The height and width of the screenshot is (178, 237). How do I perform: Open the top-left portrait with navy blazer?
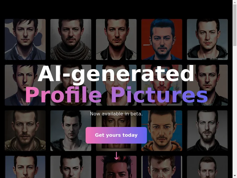(25, 39)
